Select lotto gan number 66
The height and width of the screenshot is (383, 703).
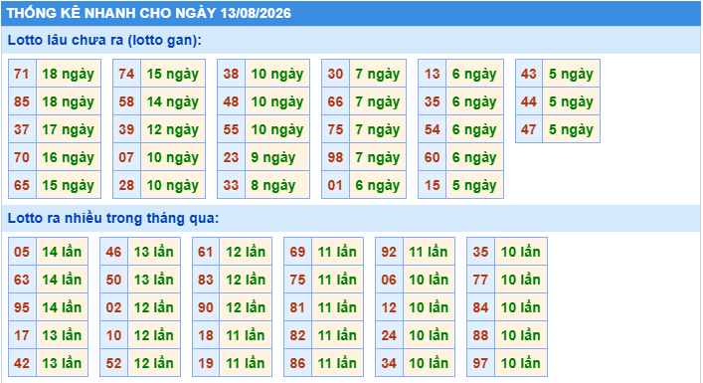335,101
